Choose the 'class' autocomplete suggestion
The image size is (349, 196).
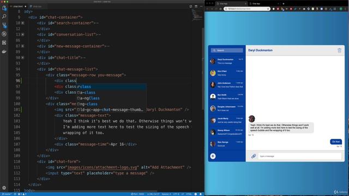coord(111,87)
